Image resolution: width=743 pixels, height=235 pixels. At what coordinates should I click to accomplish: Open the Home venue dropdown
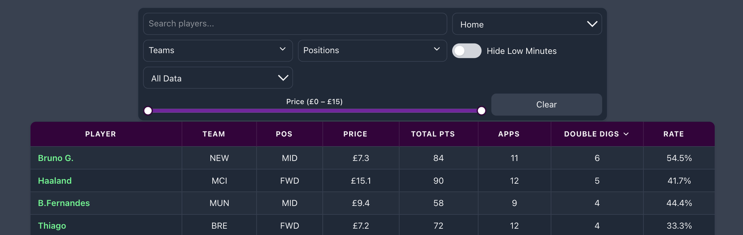pyautogui.click(x=527, y=24)
